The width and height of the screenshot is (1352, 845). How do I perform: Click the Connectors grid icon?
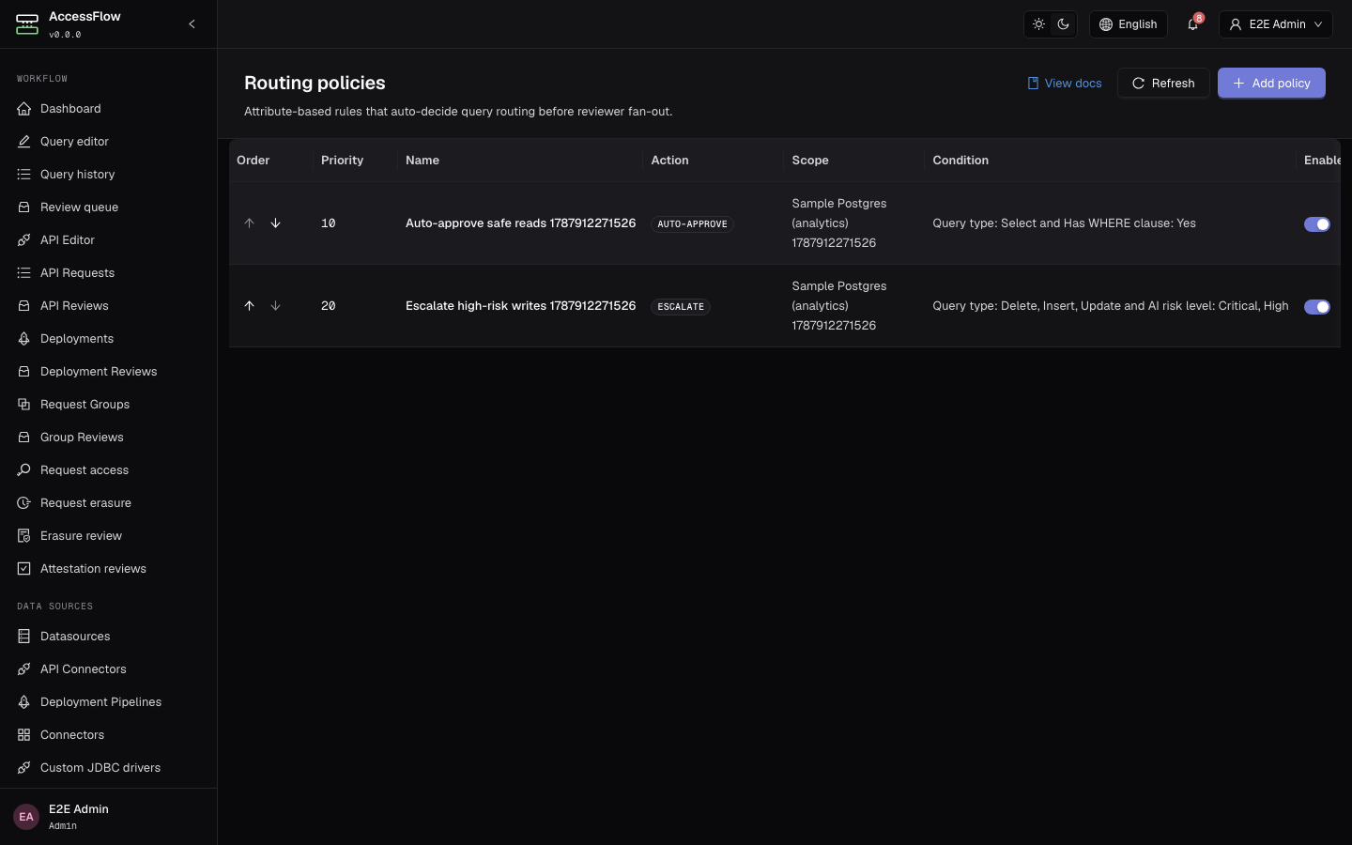[24, 735]
